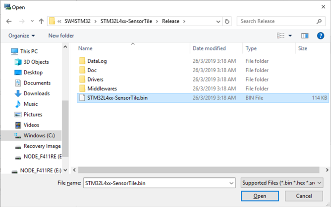The height and width of the screenshot is (207, 331).
Task: Toggle the preview pane
Action: point(305,36)
